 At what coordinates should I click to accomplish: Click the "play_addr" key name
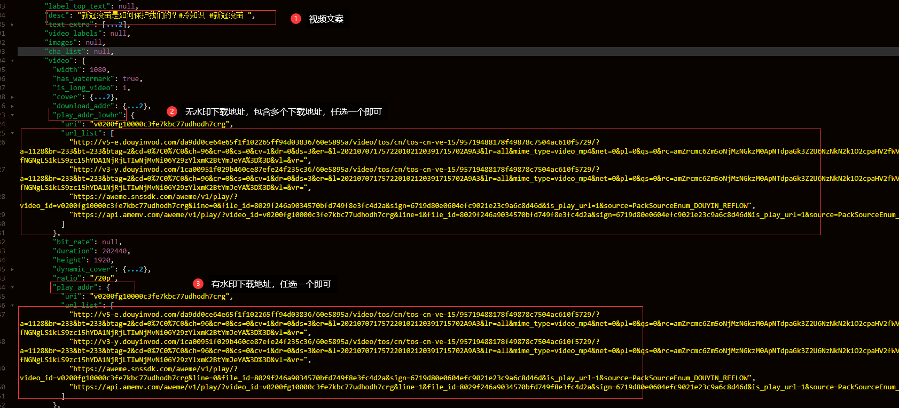[x=75, y=287]
